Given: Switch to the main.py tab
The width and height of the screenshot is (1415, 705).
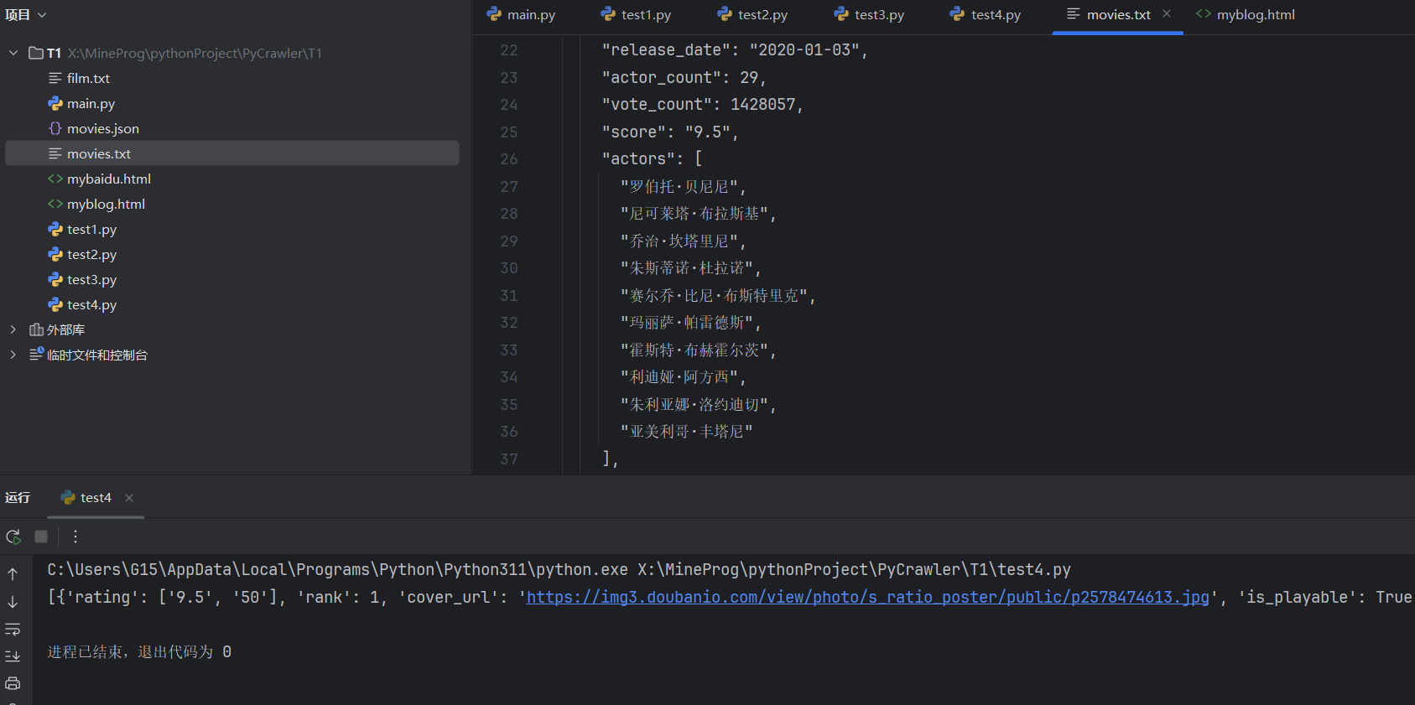Looking at the screenshot, I should [x=522, y=15].
